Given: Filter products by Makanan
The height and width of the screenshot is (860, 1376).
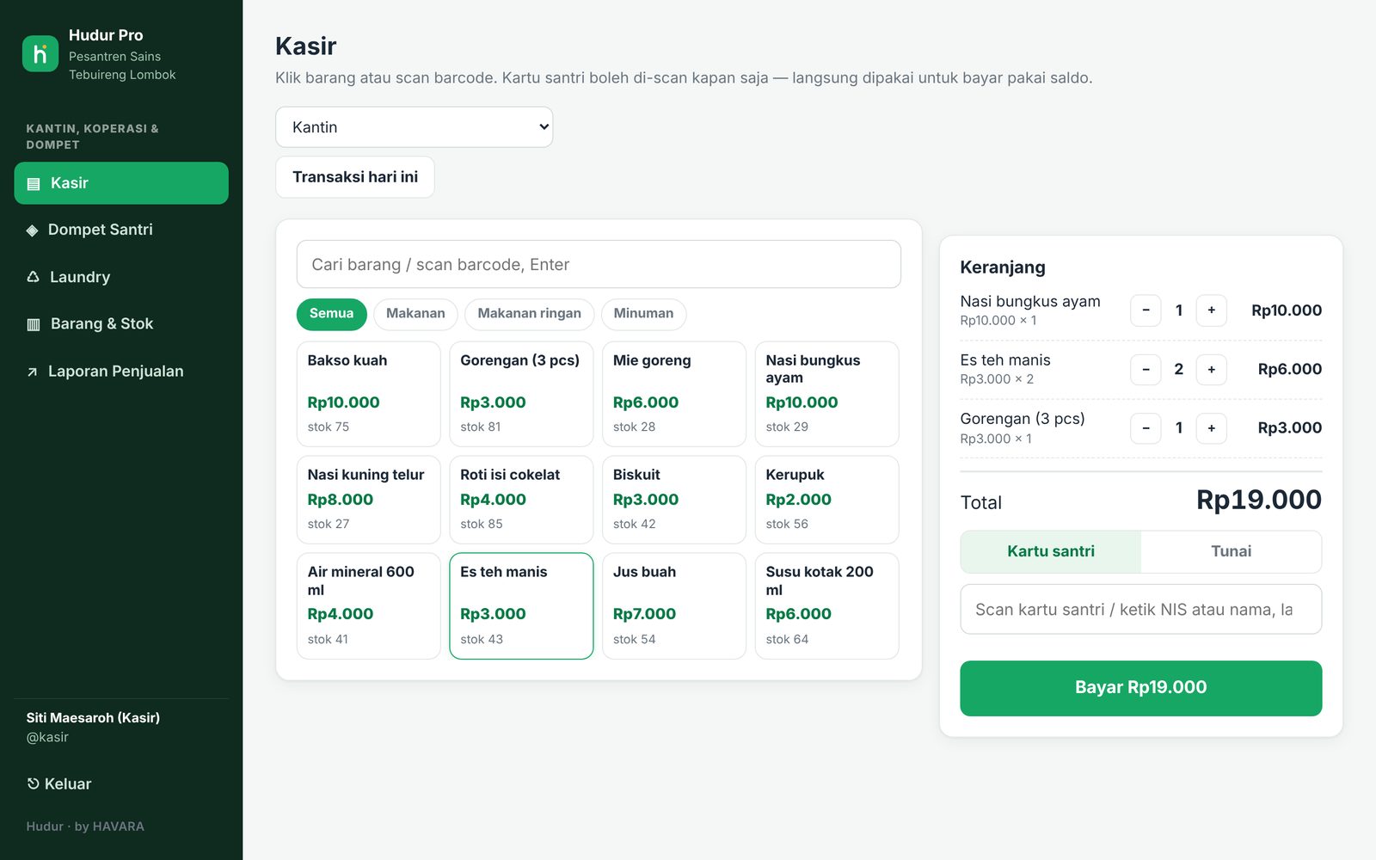Looking at the screenshot, I should 415,314.
